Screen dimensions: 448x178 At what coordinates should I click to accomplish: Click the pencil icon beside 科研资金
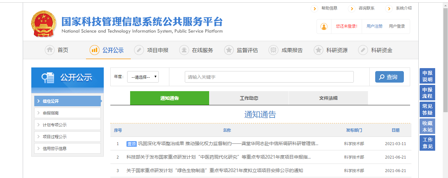point(363,50)
